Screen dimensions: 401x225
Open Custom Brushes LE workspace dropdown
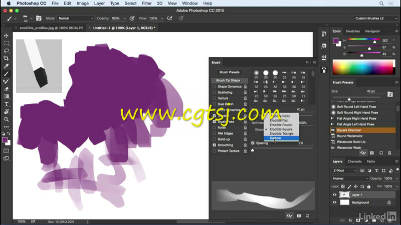pyautogui.click(x=376, y=18)
